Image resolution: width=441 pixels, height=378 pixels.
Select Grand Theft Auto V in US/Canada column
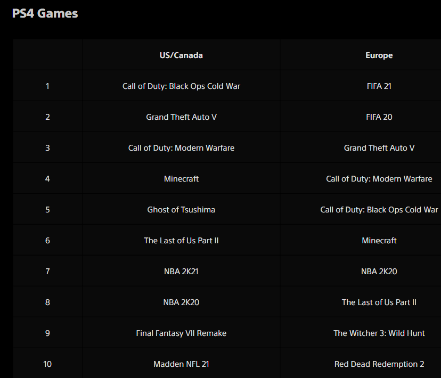point(181,117)
